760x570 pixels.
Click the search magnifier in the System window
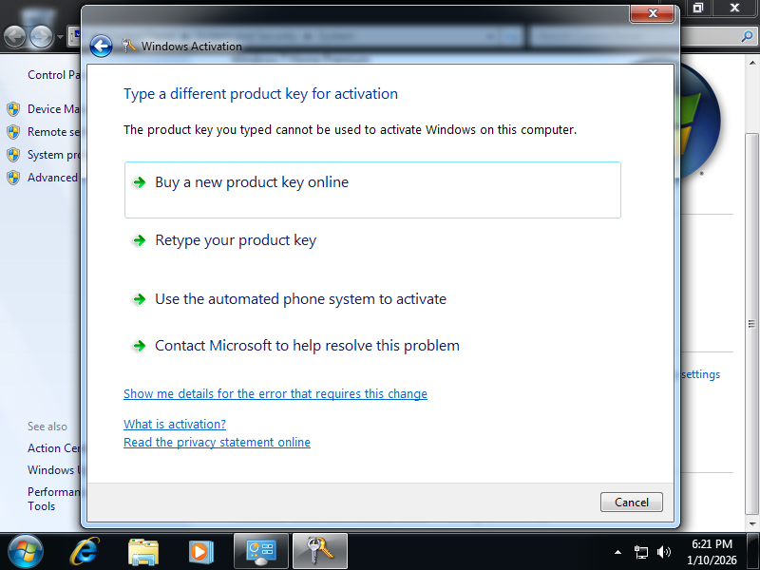(747, 36)
